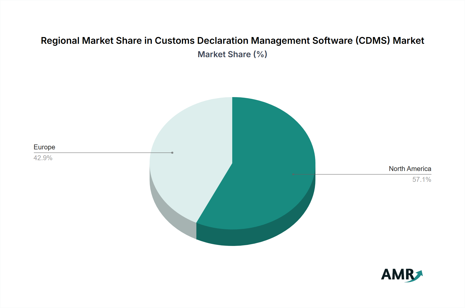Viewport: 465px width, 308px height.
Task: Click the North America data label
Action: pyautogui.click(x=410, y=169)
